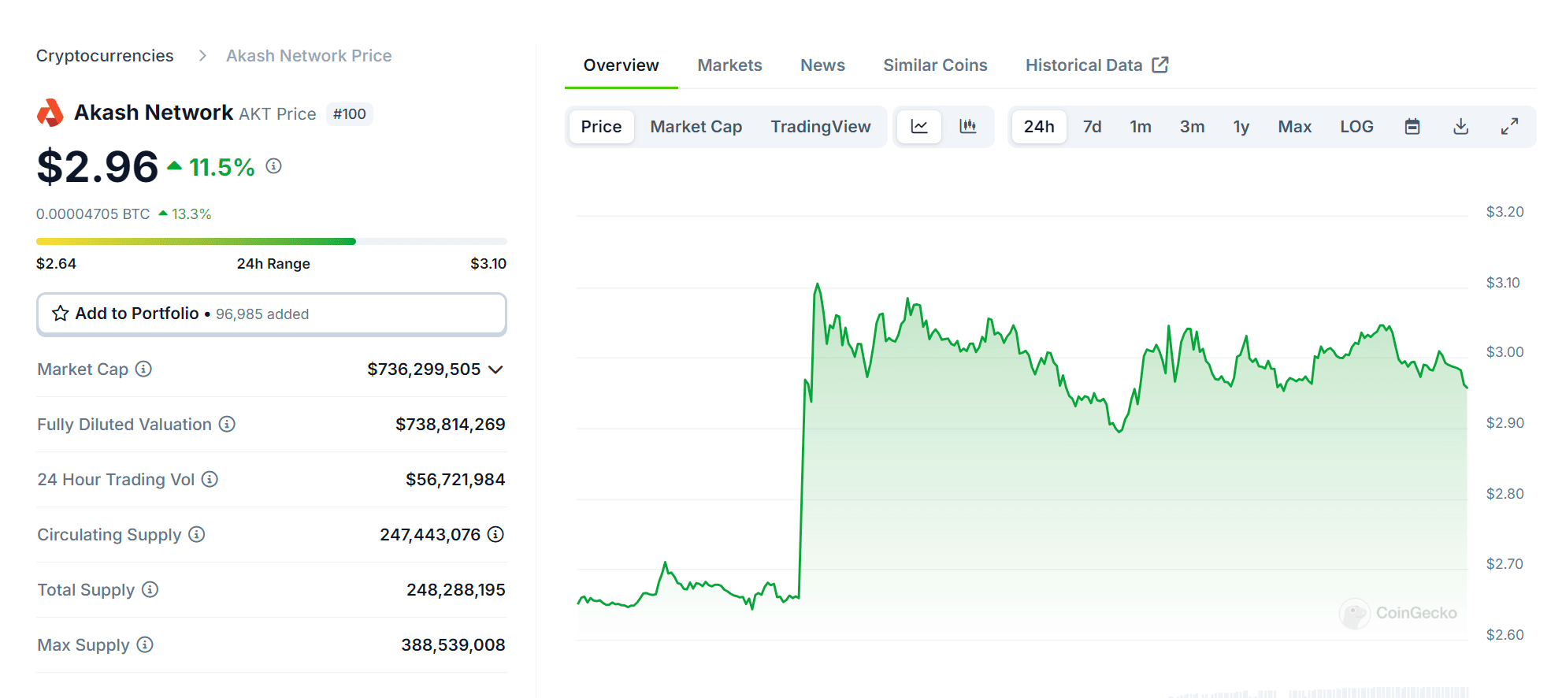Show Circulating Supply label info icon
1551x698 pixels.
(197, 534)
